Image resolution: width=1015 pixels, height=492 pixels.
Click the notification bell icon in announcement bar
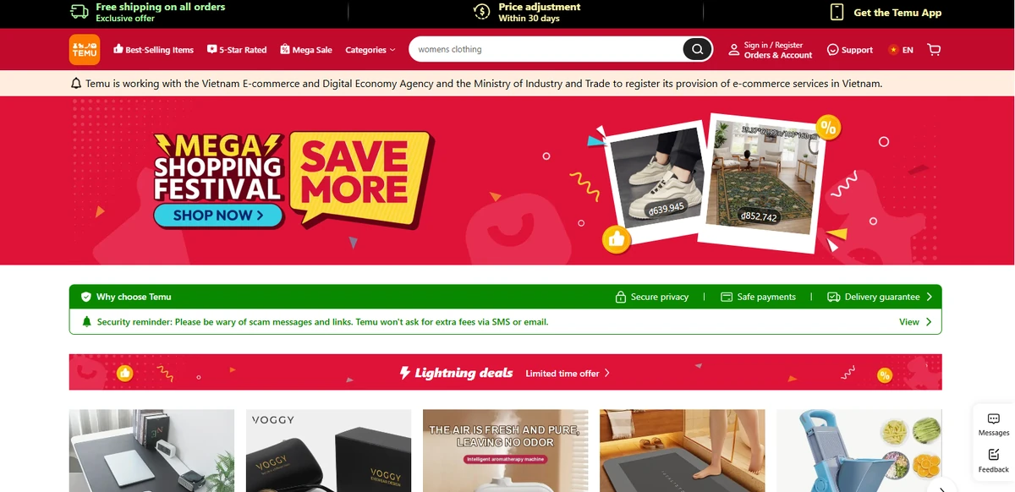point(77,84)
